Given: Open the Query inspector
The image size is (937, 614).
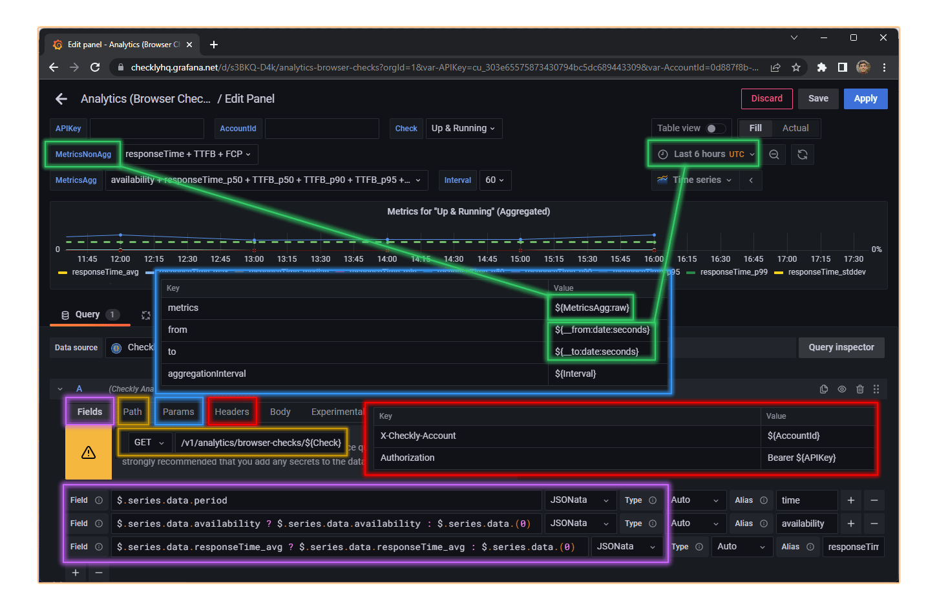Looking at the screenshot, I should pyautogui.click(x=841, y=348).
